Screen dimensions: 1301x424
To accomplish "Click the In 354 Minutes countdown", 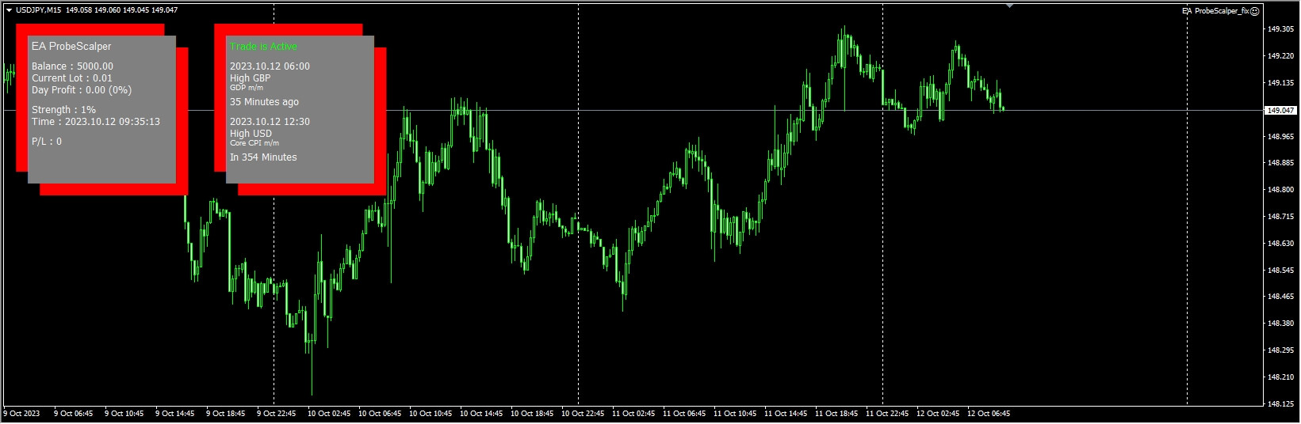I will [263, 157].
